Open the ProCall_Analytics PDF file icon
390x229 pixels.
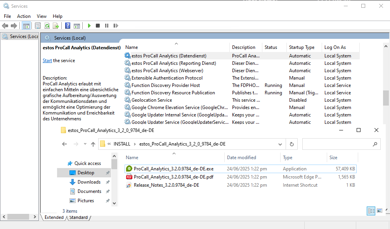pyautogui.click(x=129, y=177)
